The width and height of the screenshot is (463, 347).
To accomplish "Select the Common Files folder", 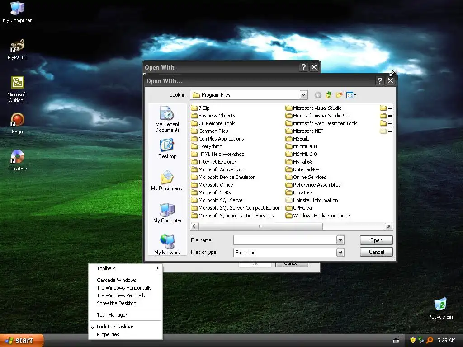I will pyautogui.click(x=209, y=131).
